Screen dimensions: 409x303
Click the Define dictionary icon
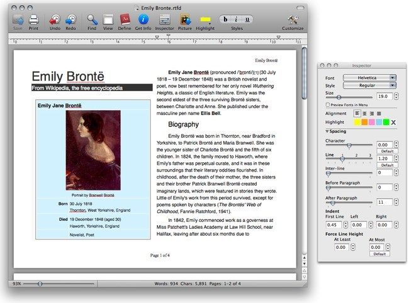(x=125, y=19)
